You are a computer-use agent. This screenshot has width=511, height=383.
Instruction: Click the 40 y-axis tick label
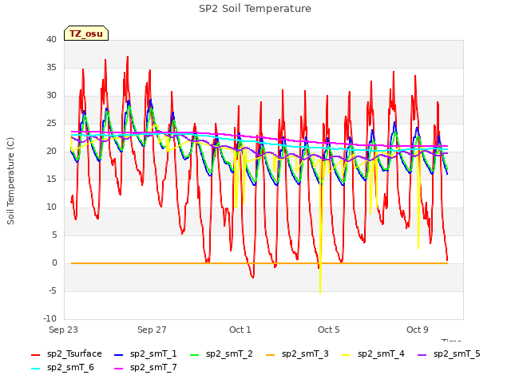click(51, 39)
